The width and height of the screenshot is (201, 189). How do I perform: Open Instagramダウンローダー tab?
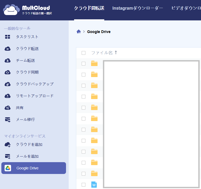(137, 8)
